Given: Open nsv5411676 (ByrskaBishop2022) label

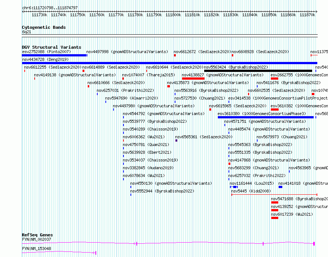Looking at the screenshot, I should click(289, 83).
